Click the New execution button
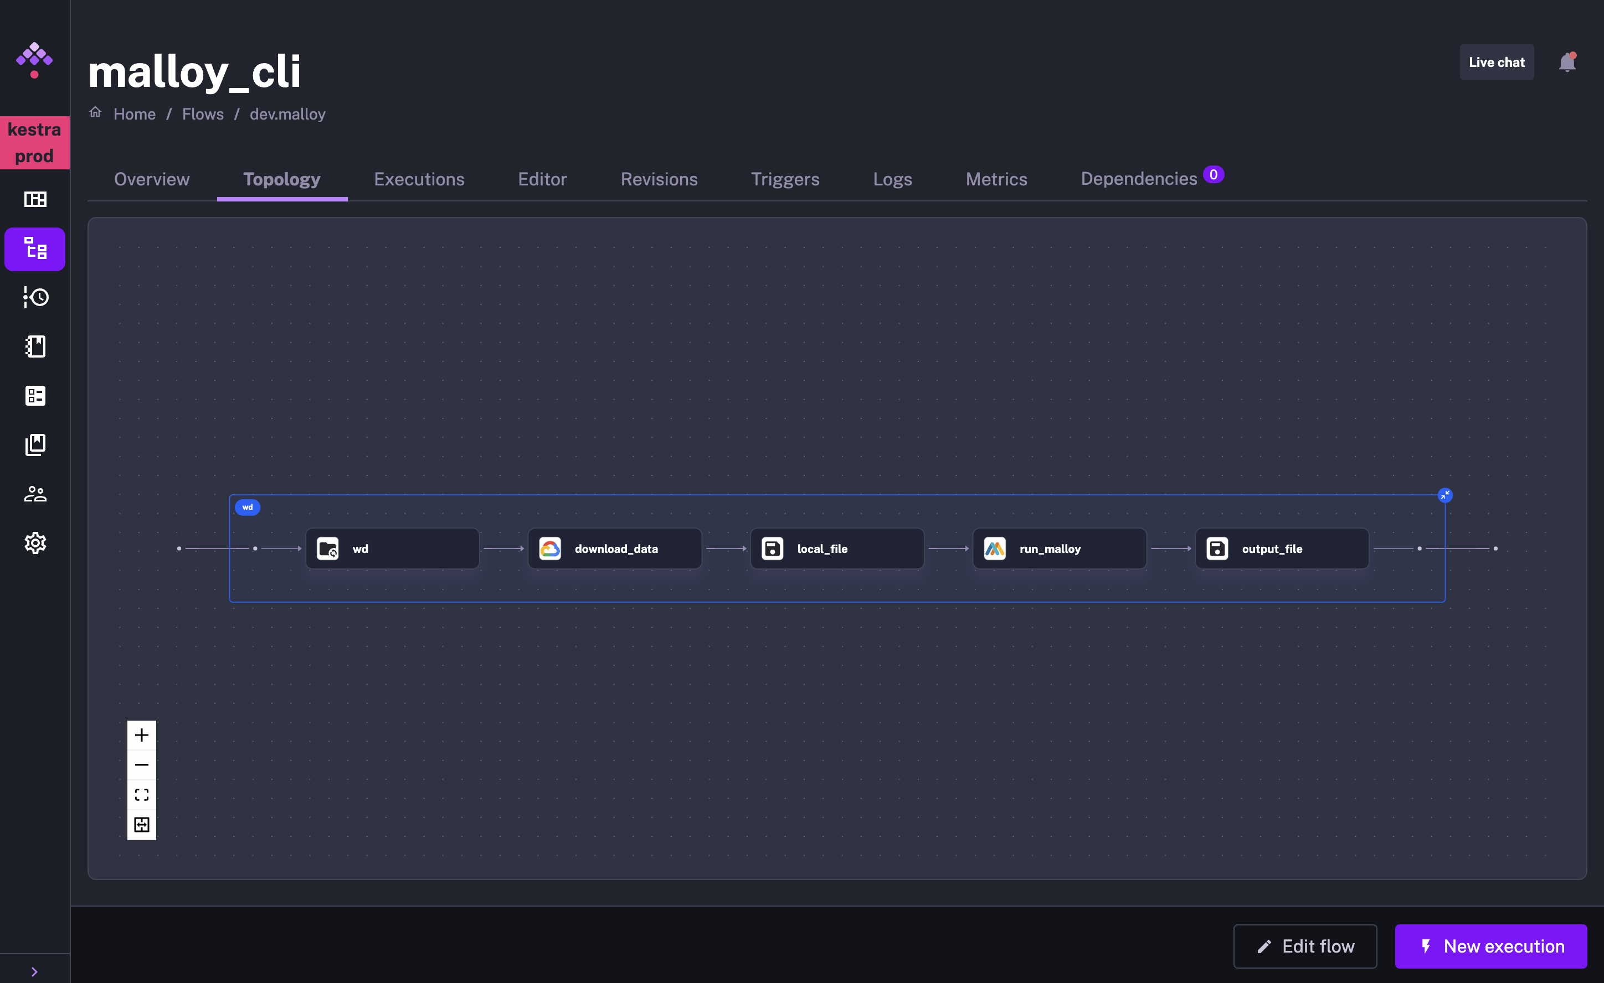 pyautogui.click(x=1490, y=946)
